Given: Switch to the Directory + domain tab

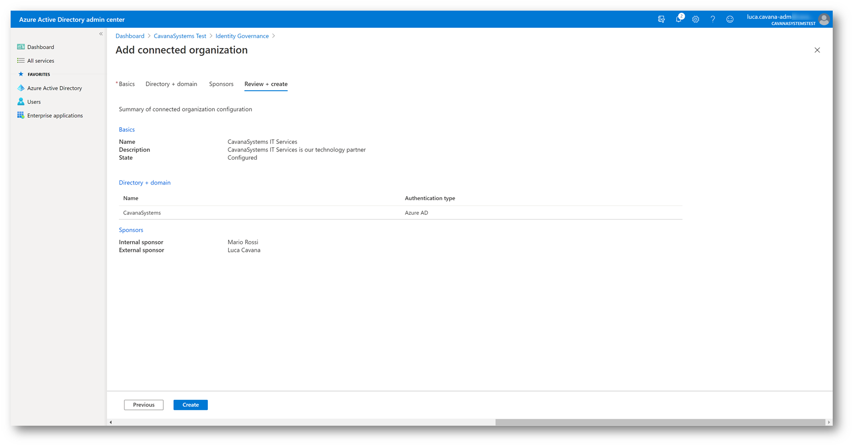Looking at the screenshot, I should coord(171,84).
